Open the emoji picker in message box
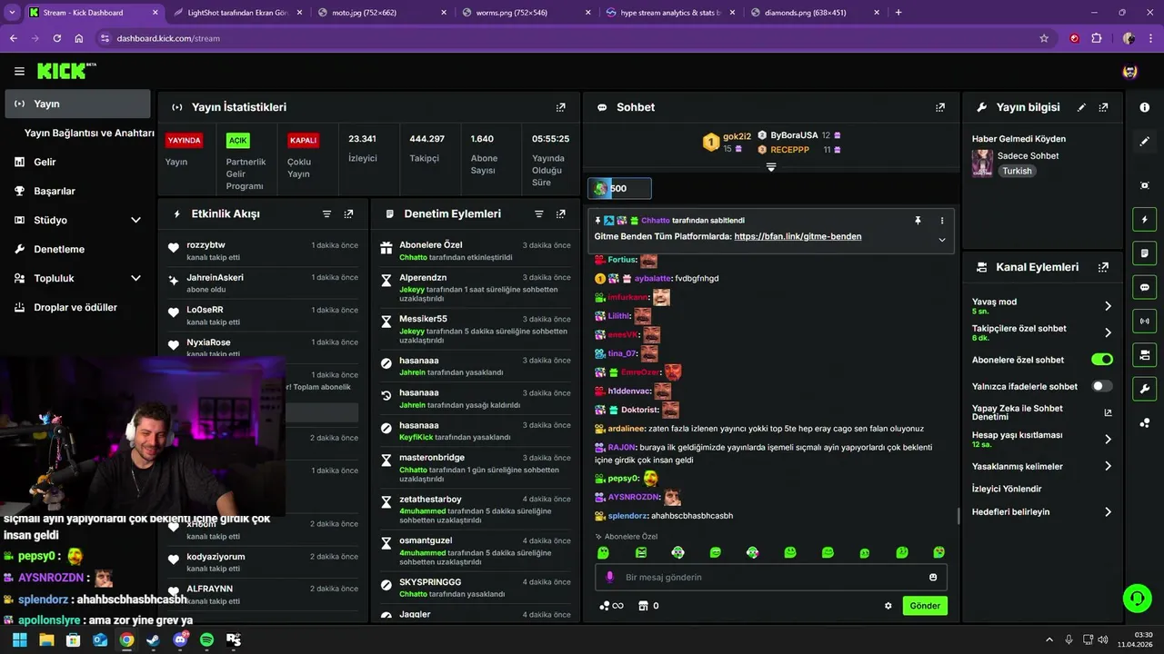Screen dimensions: 1164x654 pos(933,577)
